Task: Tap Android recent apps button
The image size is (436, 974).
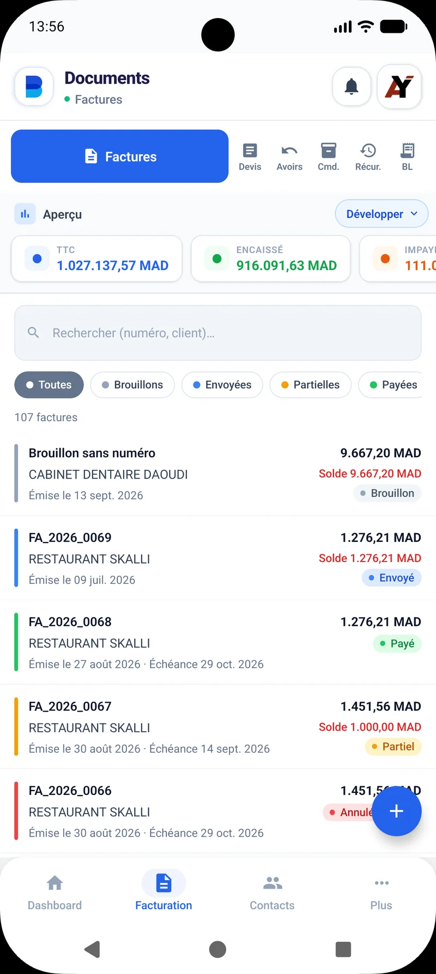Action: pos(343,949)
